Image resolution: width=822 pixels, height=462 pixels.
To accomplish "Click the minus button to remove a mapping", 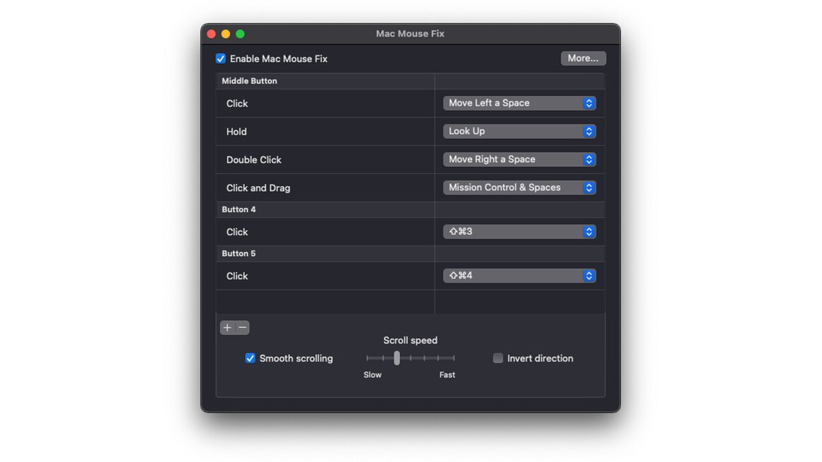I will pyautogui.click(x=242, y=327).
